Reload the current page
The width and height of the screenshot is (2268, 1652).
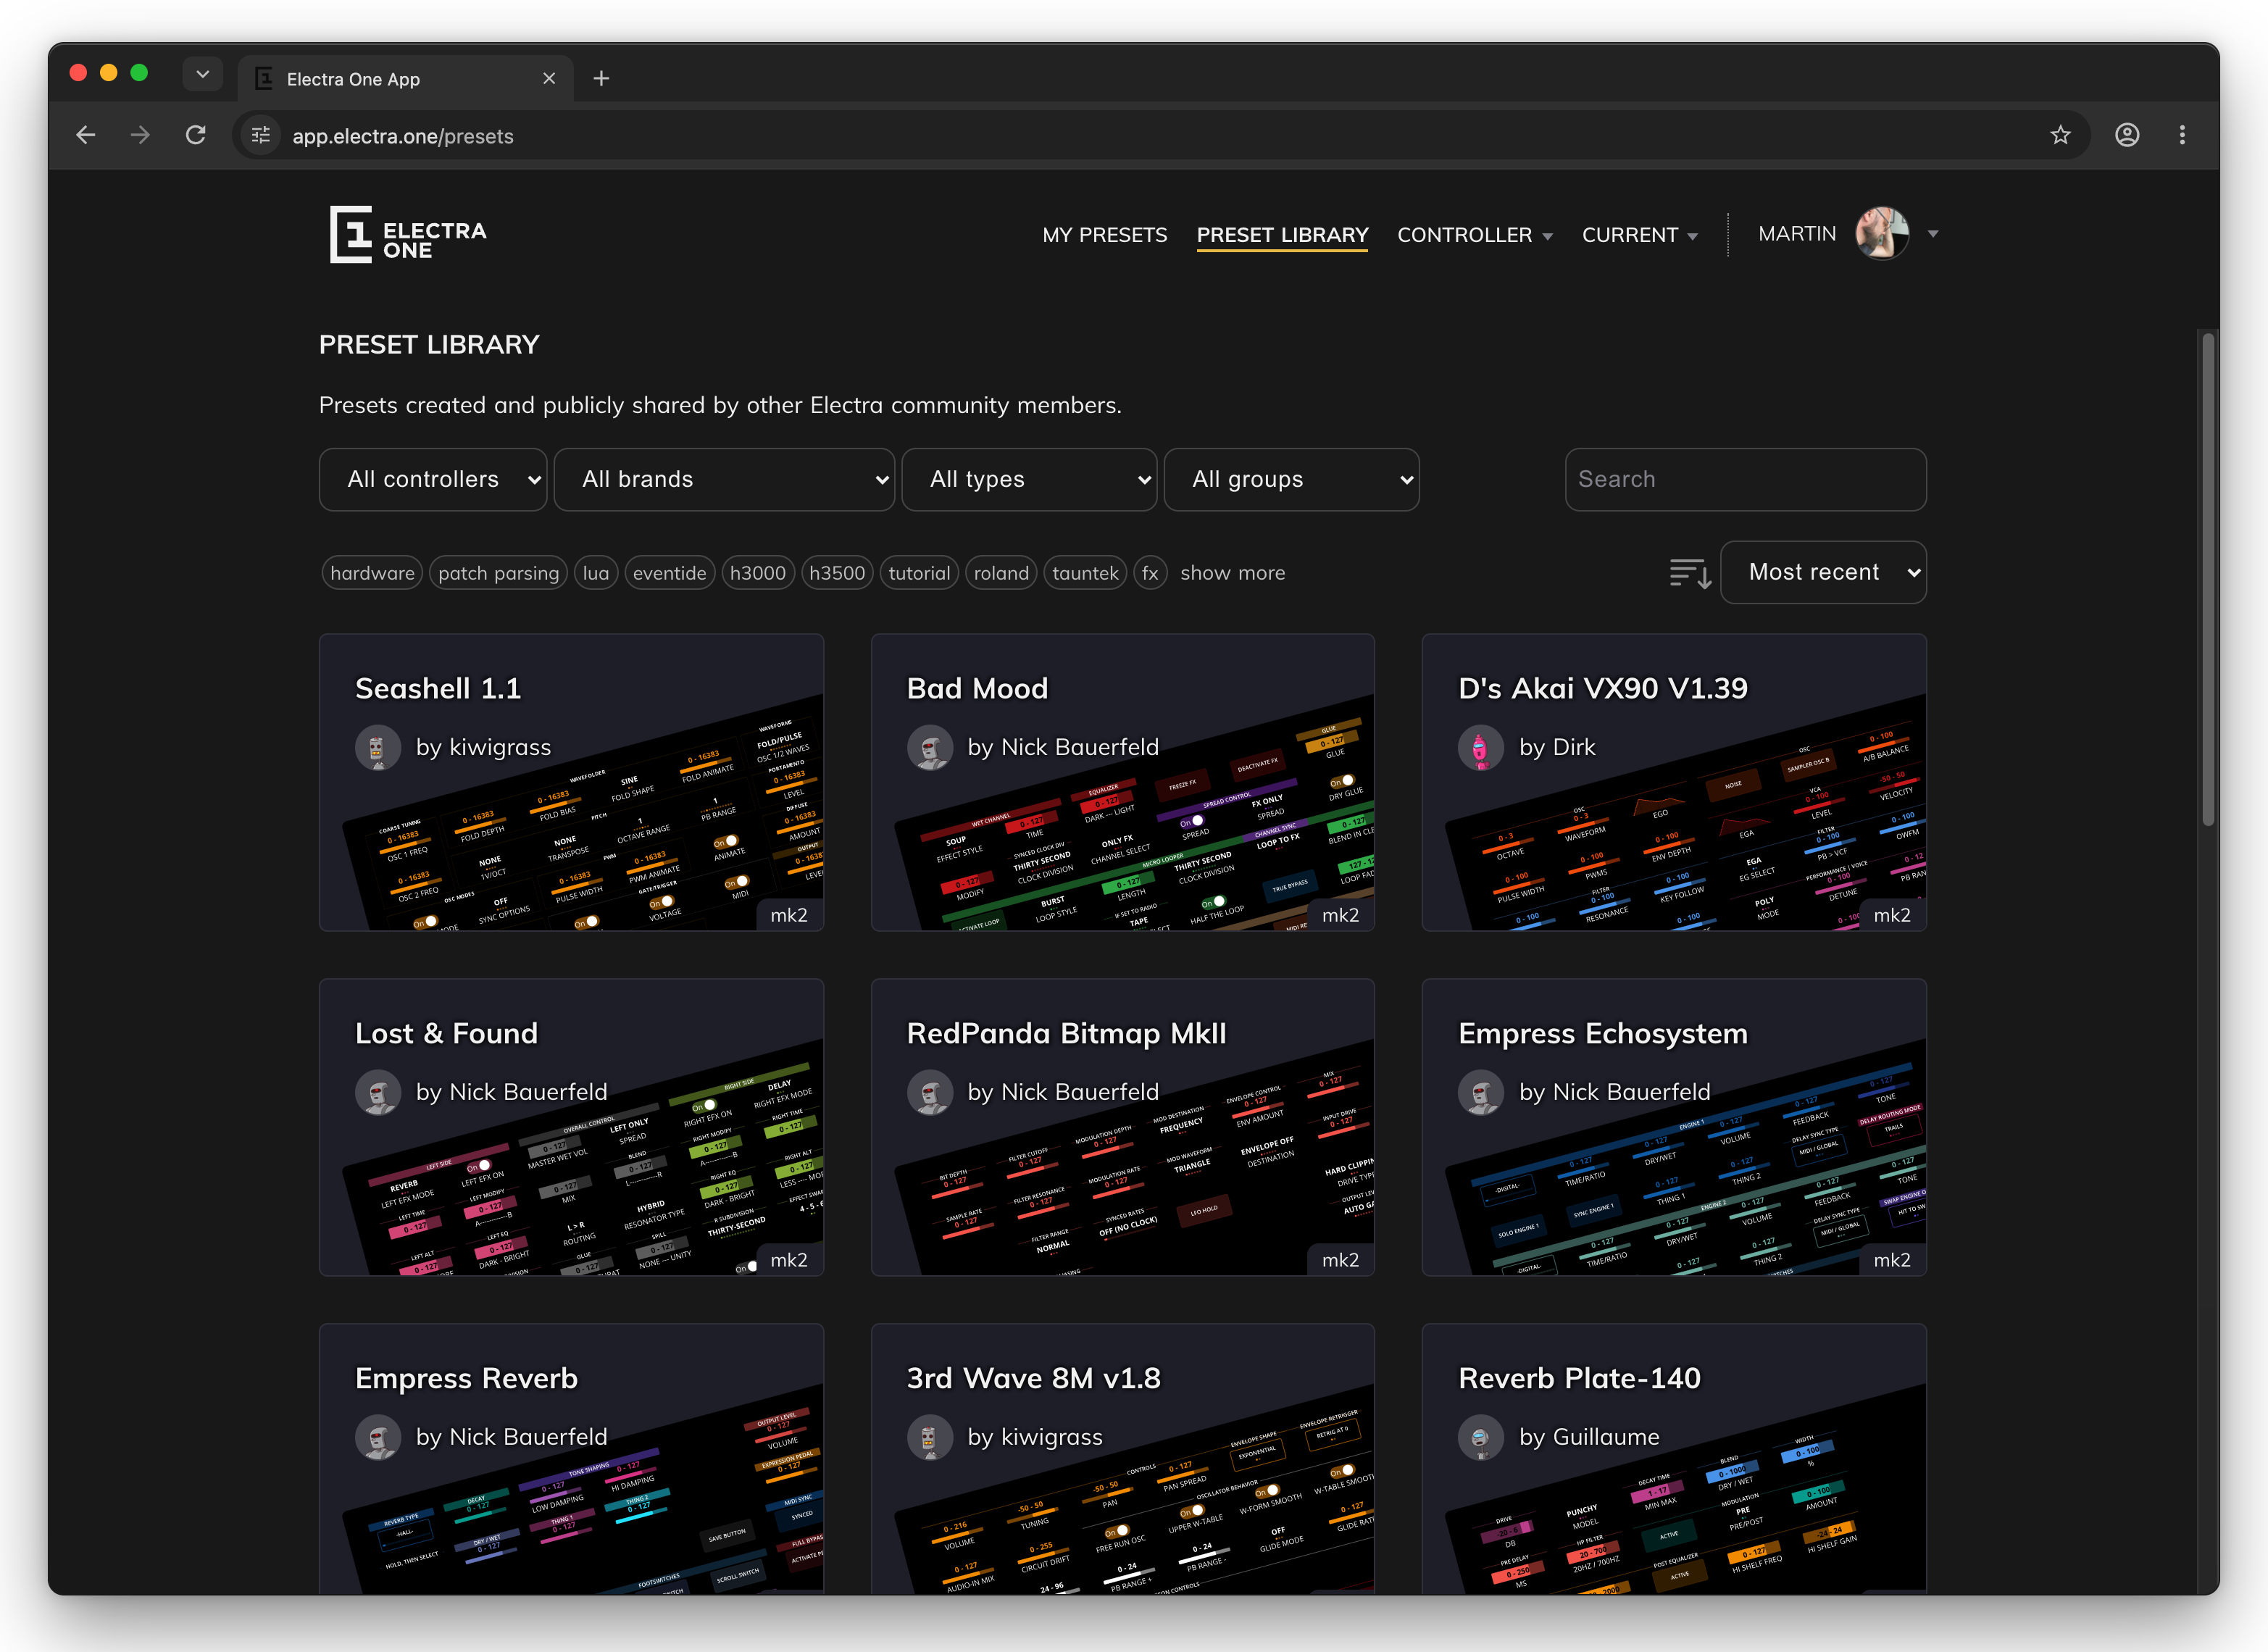pyautogui.click(x=196, y=135)
